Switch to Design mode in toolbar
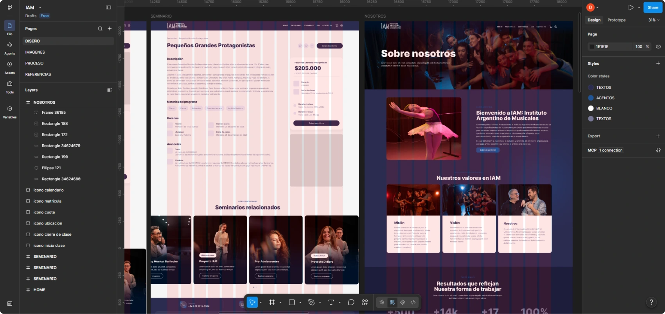The image size is (665, 314). 392,302
